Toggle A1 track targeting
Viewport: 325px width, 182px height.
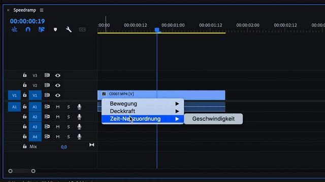(x=35, y=107)
